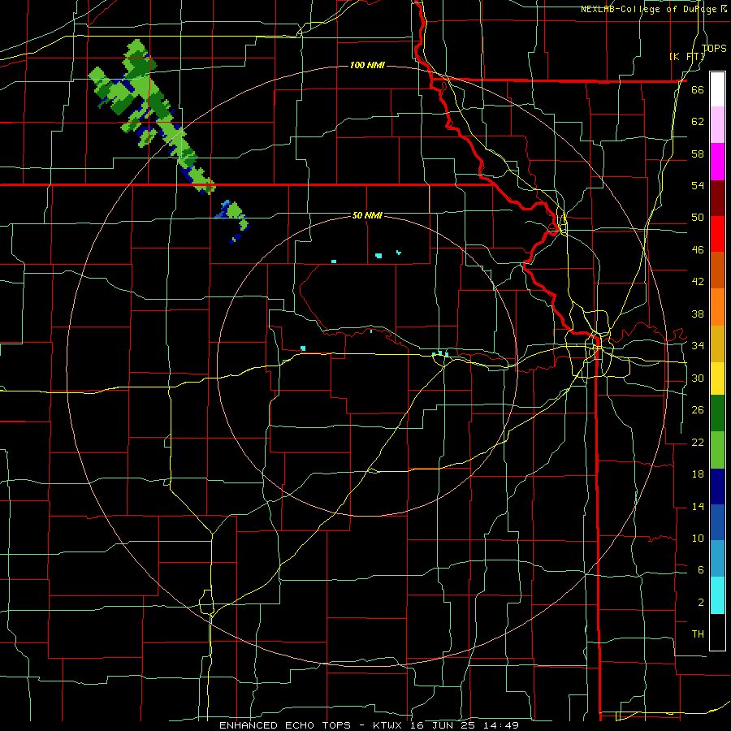Click the legend value '42'
This screenshot has width=731, height=731.
tap(698, 281)
